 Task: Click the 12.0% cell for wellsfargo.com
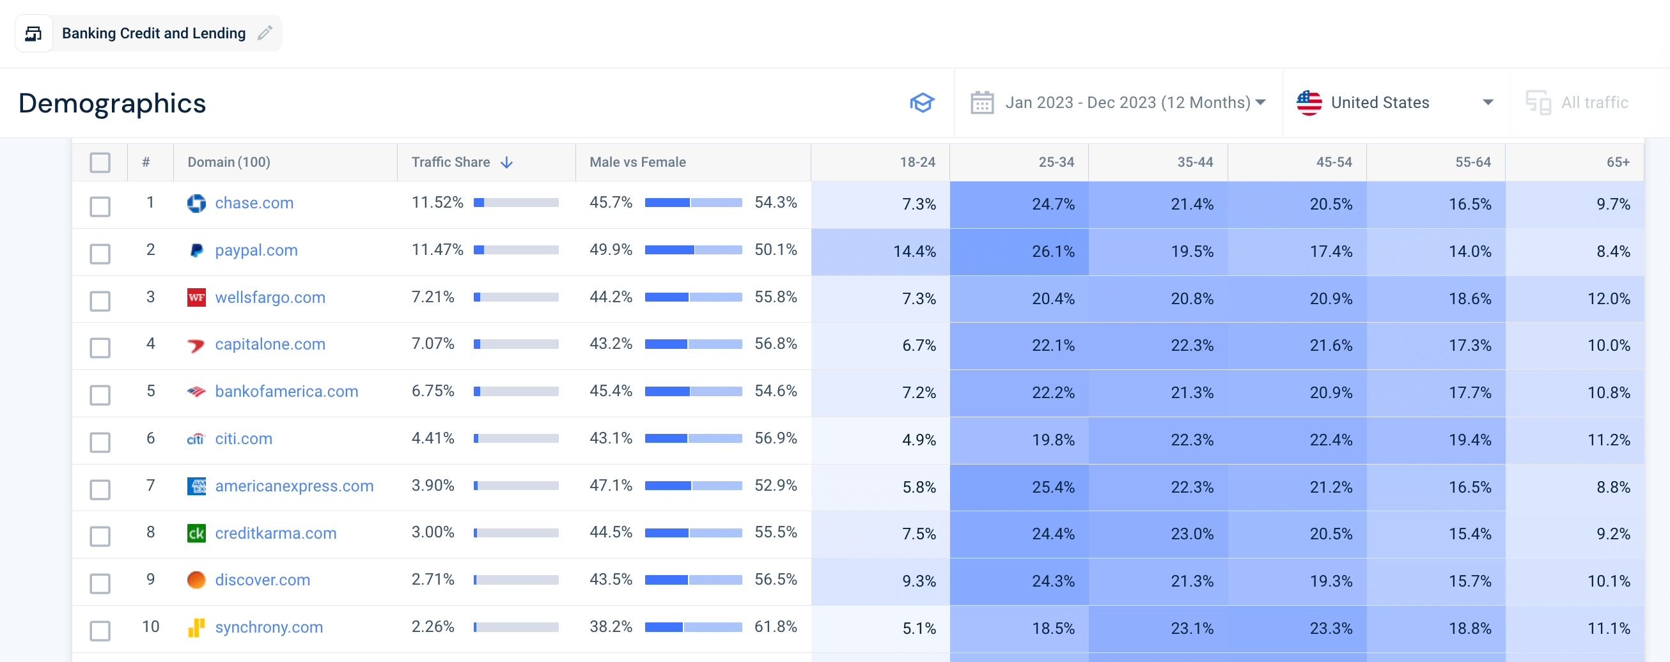coord(1575,298)
